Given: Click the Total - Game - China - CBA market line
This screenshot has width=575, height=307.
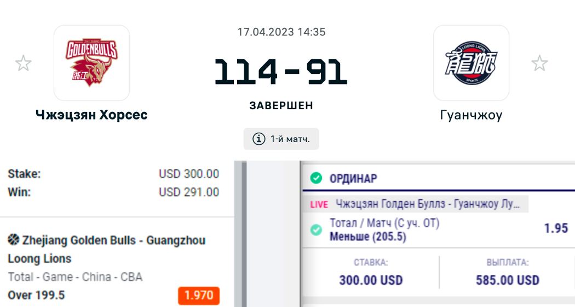Looking at the screenshot, I should (75, 277).
